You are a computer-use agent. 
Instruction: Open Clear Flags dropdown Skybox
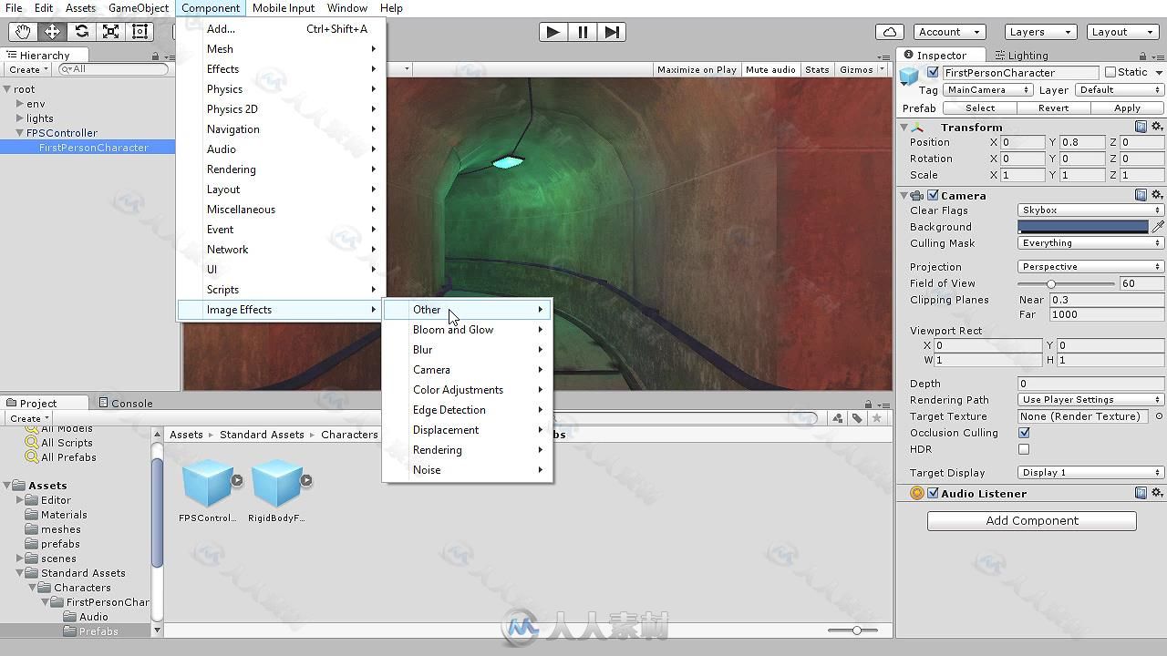coord(1090,210)
